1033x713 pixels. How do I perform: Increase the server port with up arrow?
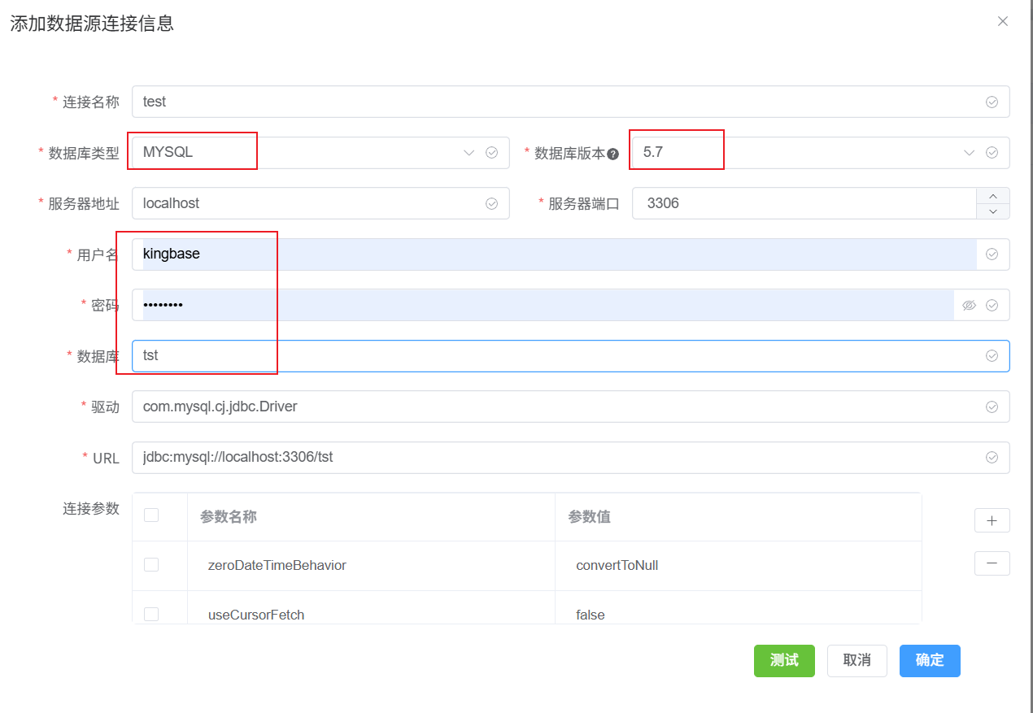(x=993, y=196)
